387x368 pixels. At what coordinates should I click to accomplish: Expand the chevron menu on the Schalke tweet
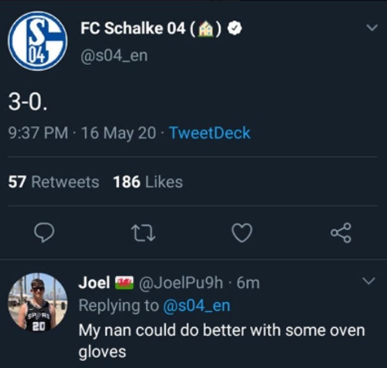click(x=371, y=27)
